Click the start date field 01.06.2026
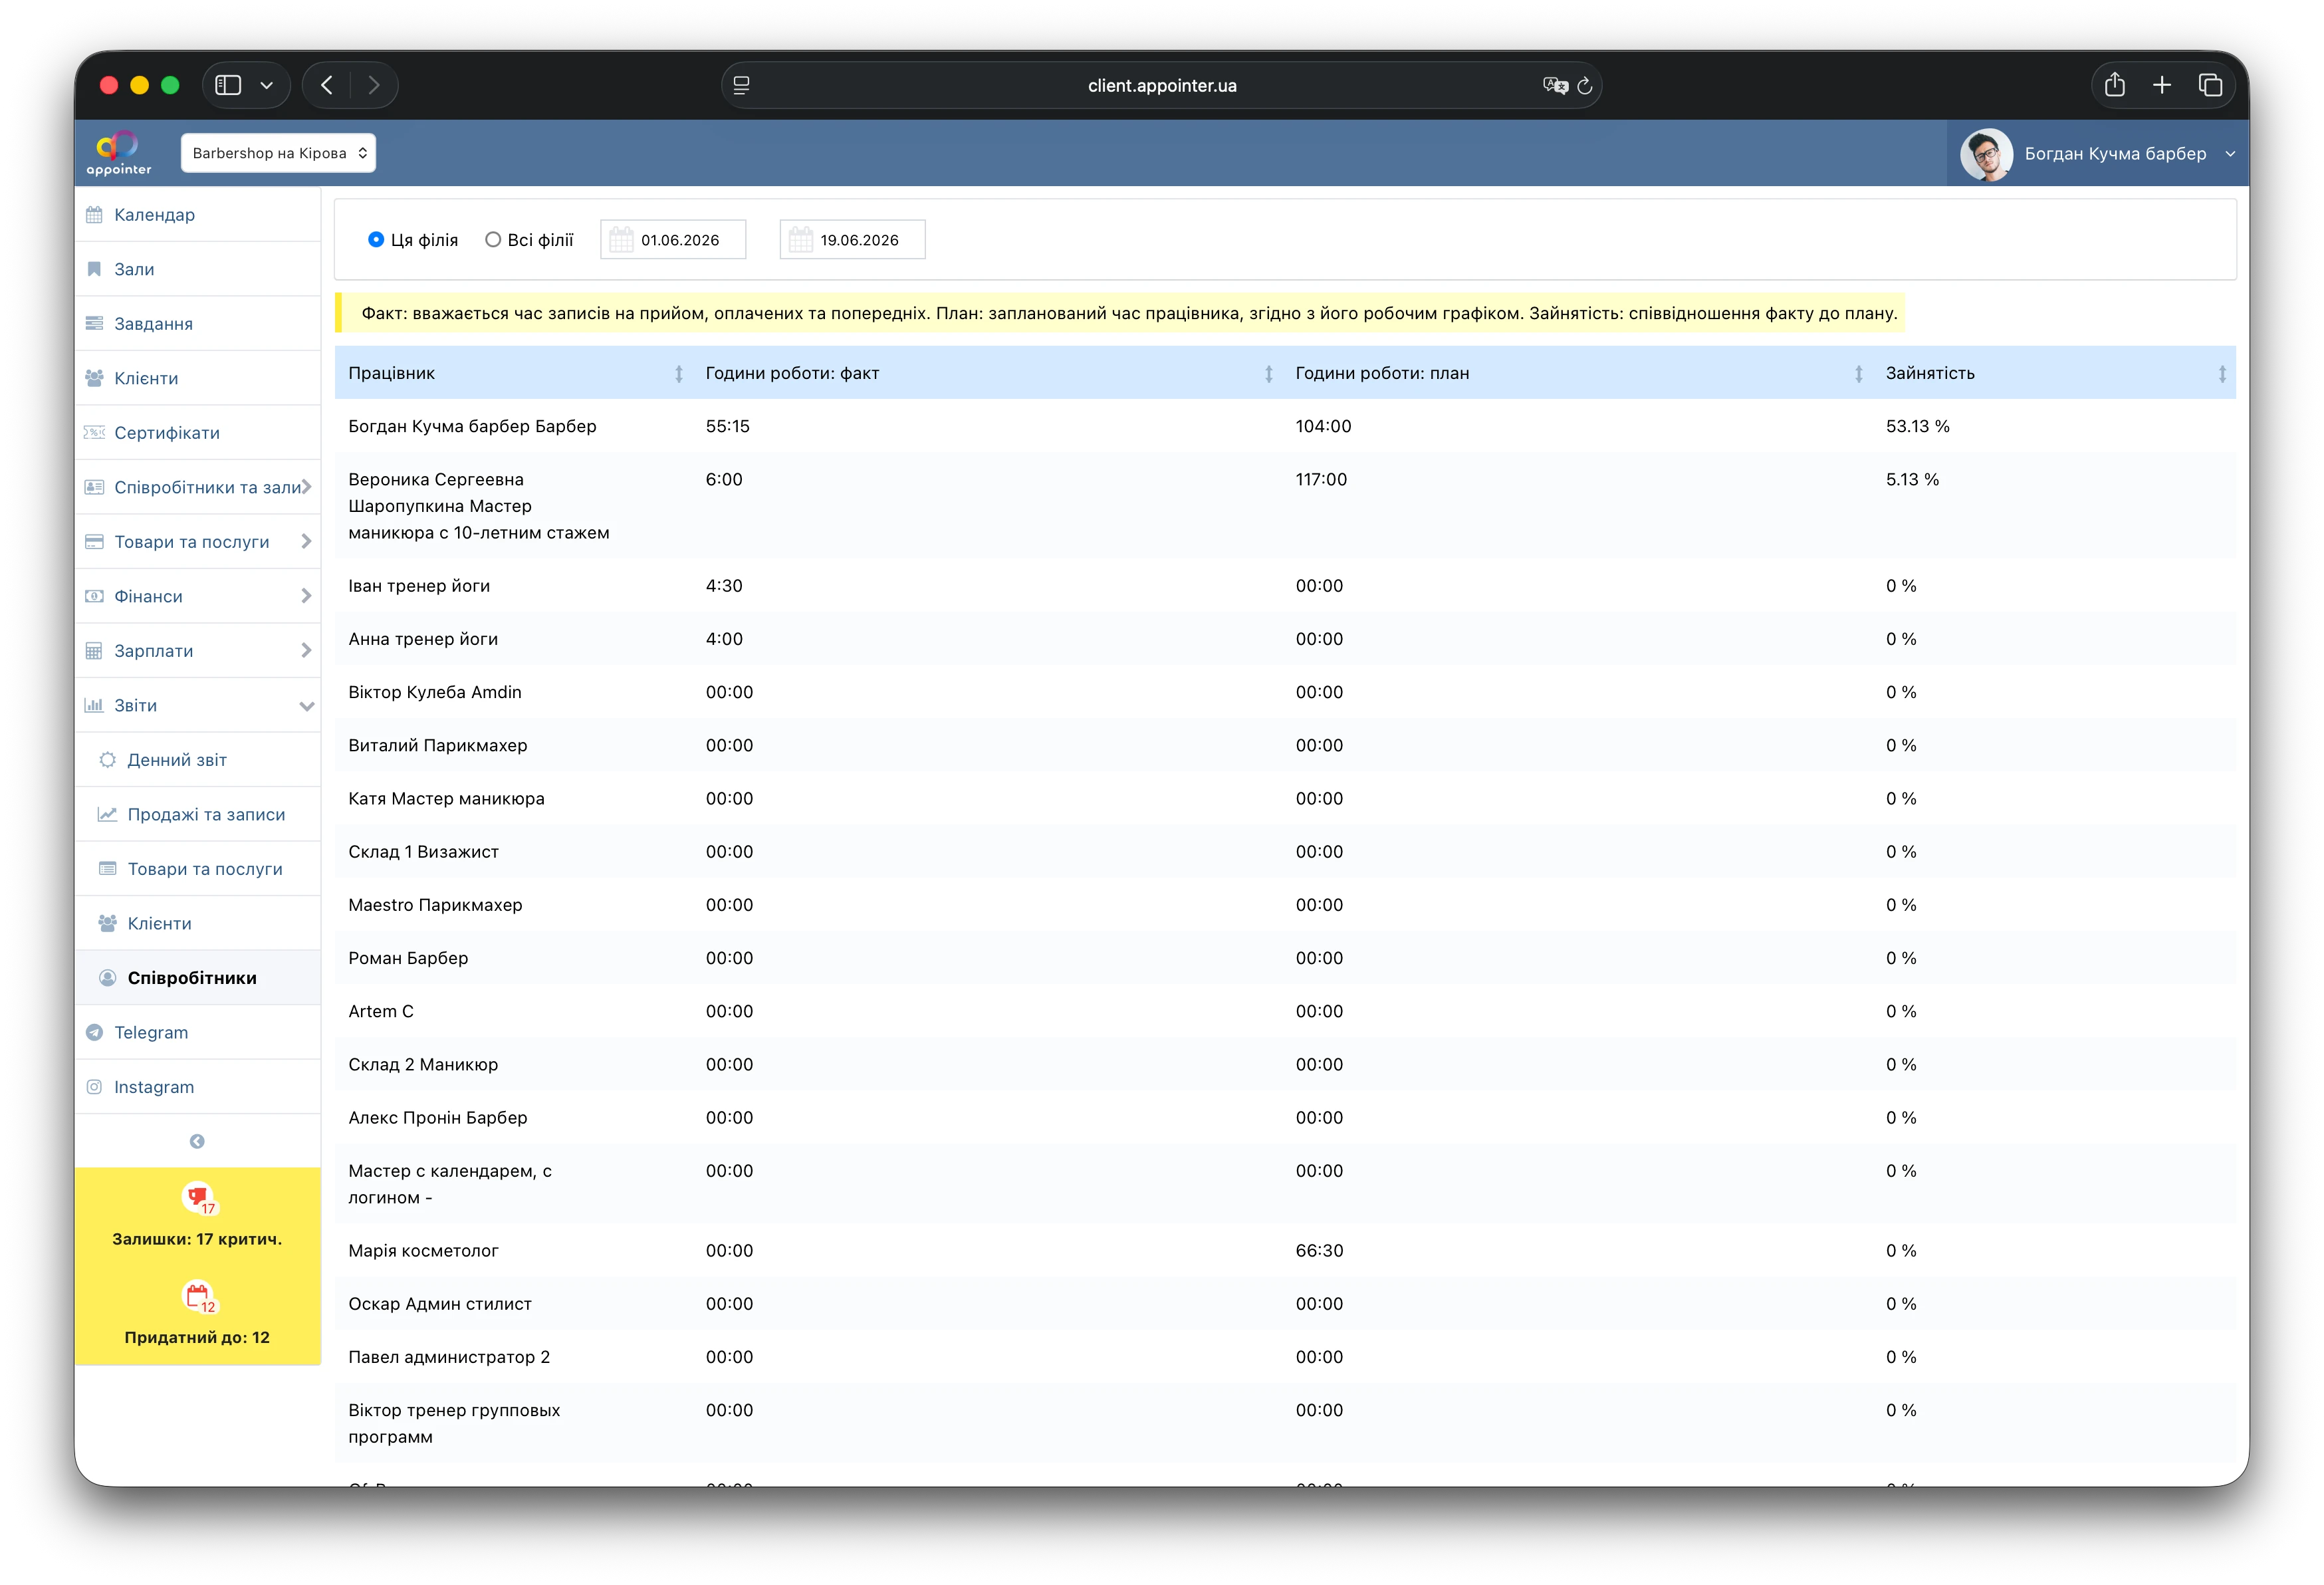The width and height of the screenshot is (2324, 1585). (673, 239)
